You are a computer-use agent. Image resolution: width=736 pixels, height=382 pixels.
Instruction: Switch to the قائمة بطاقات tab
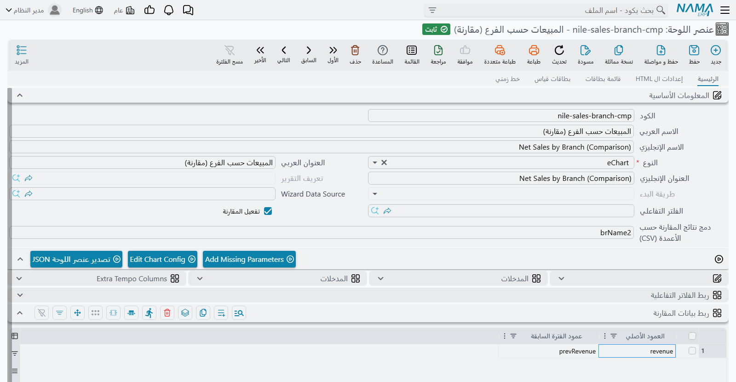point(603,79)
